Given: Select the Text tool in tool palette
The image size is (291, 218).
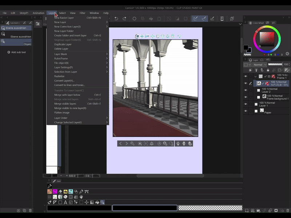Looking at the screenshot, I should tap(65, 202).
